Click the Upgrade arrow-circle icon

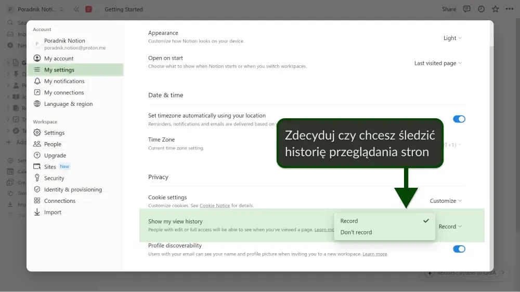click(x=37, y=155)
